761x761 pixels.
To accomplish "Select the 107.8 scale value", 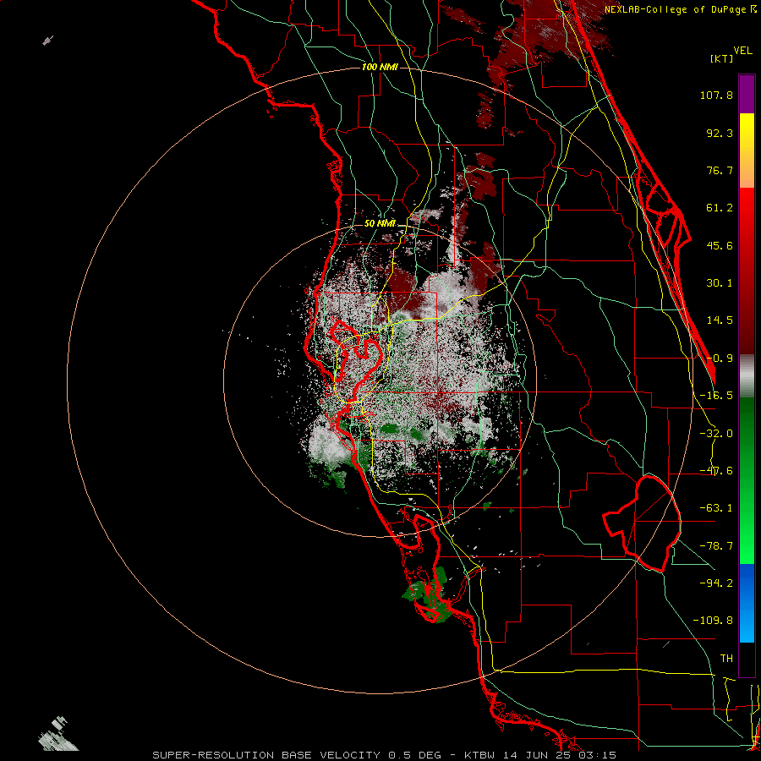I will (x=716, y=95).
